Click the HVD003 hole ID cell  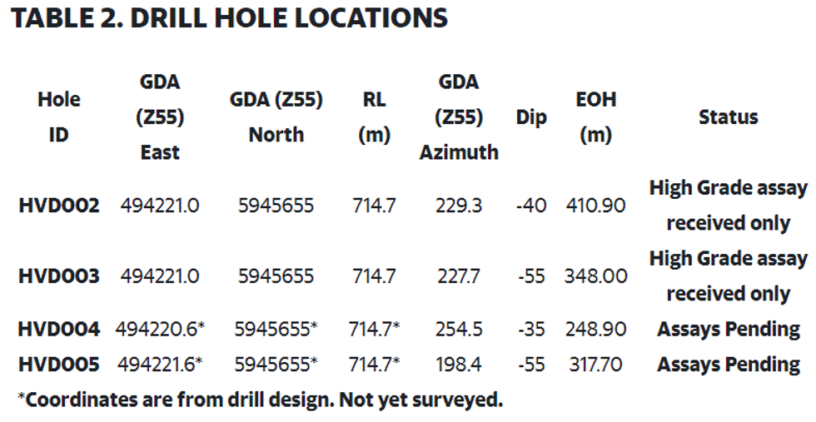pos(59,276)
